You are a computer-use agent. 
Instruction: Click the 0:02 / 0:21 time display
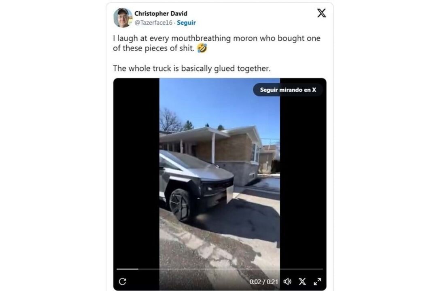pyautogui.click(x=264, y=282)
